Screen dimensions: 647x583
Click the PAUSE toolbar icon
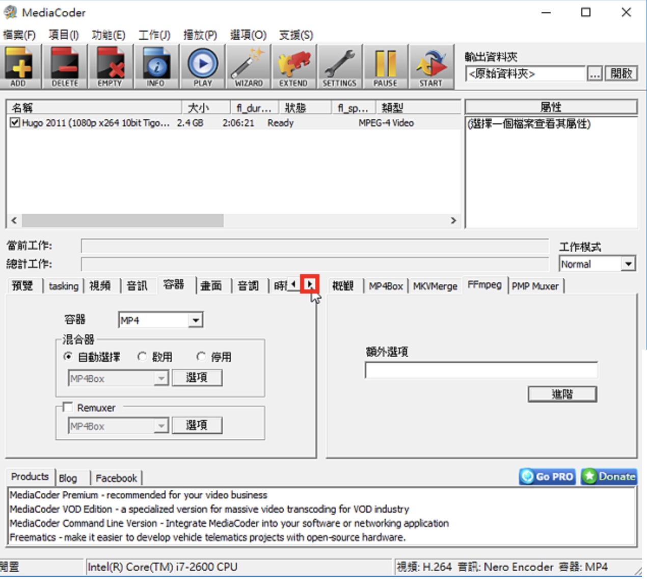(x=386, y=67)
